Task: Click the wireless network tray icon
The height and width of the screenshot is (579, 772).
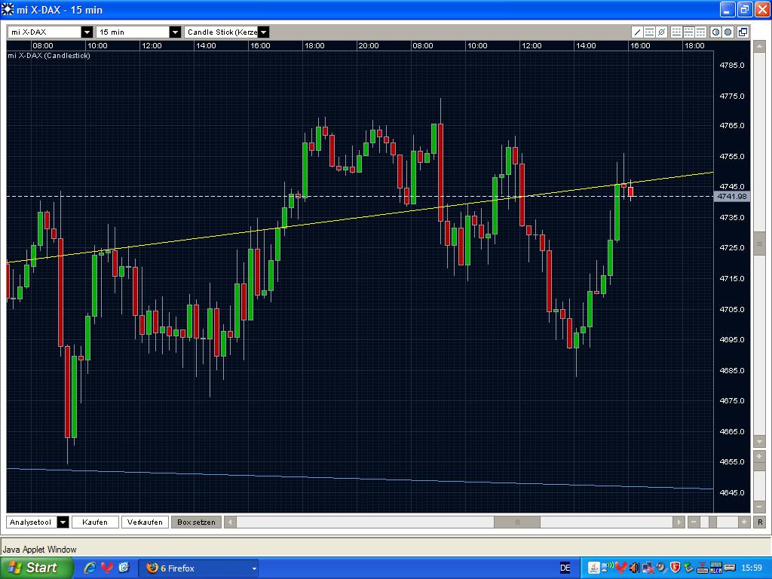Action: tap(608, 568)
